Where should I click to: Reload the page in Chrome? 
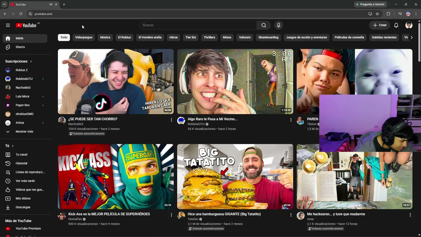[x=21, y=14]
